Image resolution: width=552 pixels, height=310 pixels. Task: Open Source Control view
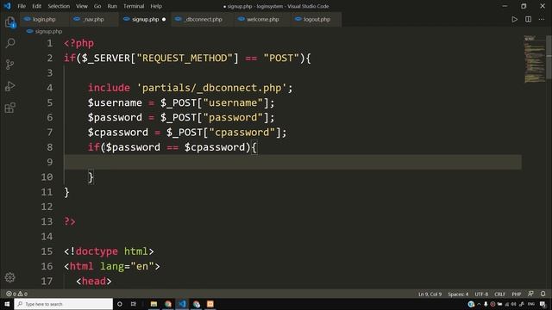click(x=10, y=65)
